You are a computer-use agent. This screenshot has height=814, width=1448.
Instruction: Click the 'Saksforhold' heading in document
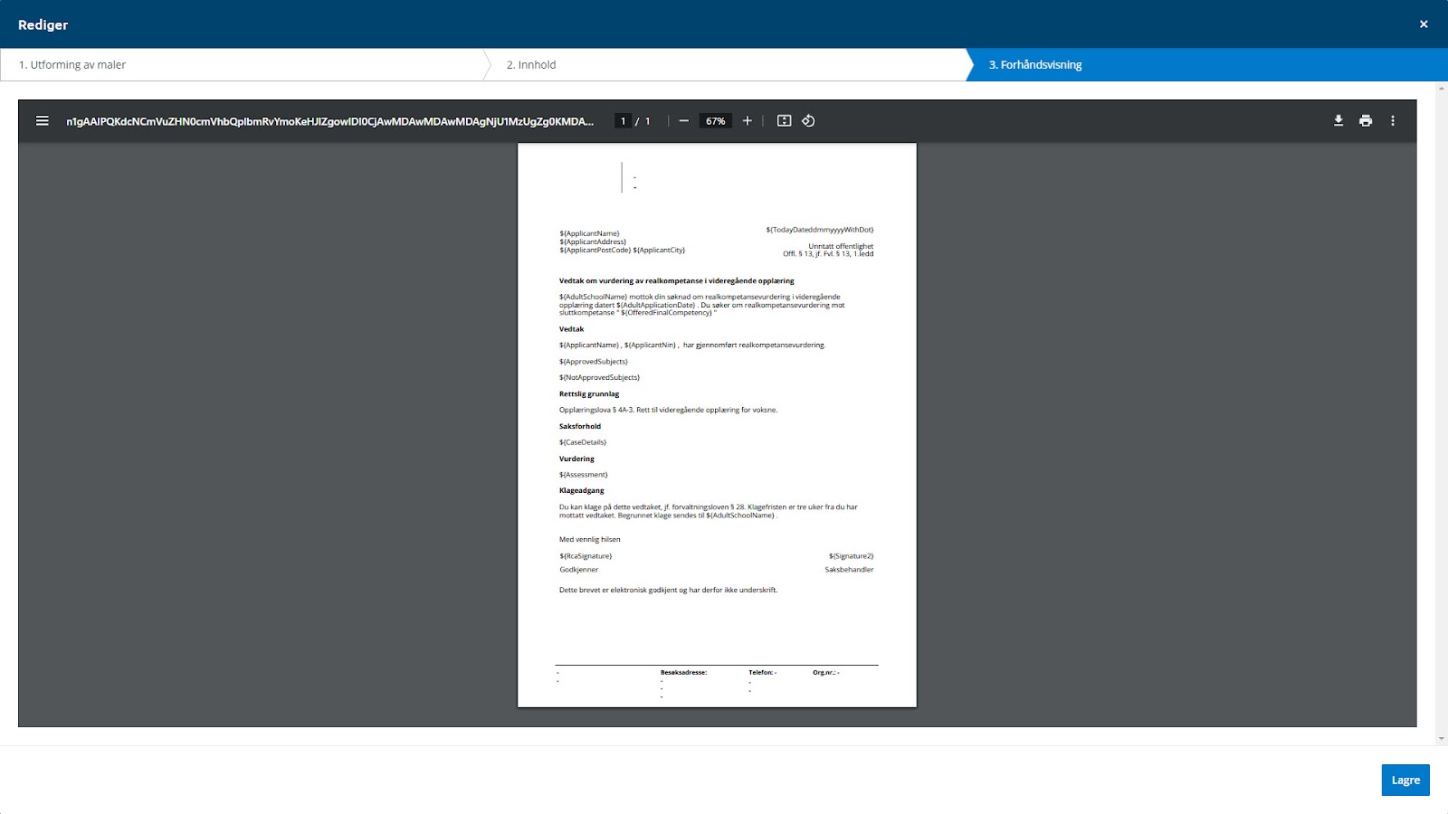tap(580, 427)
